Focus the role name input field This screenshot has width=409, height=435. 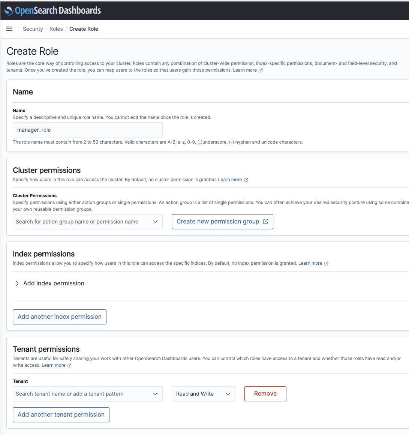[88, 130]
